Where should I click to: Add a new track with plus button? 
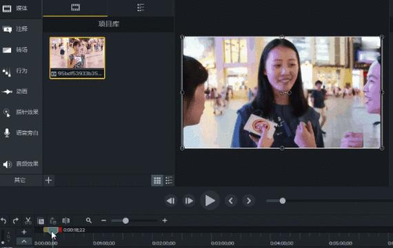pos(24,232)
